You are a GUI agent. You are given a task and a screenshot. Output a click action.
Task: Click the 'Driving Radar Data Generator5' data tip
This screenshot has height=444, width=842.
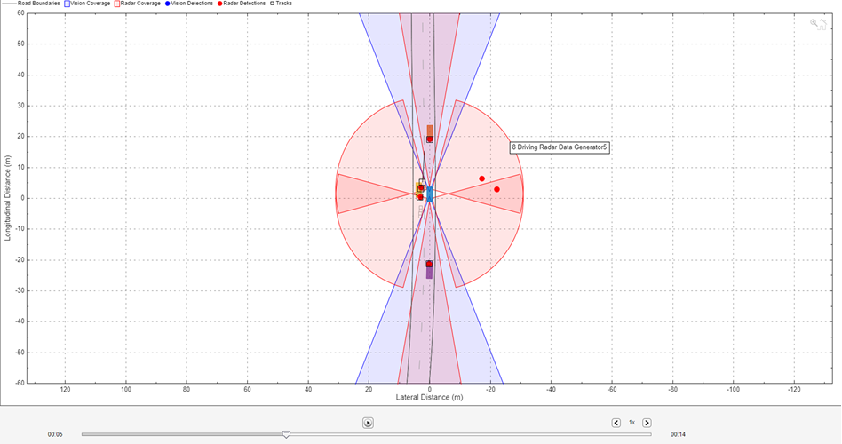(560, 147)
